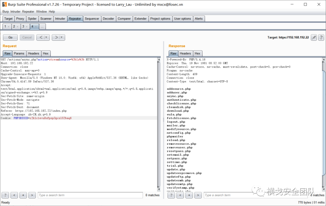This screenshot has width=326, height=206.
Task: Click the response pane vertical scrollbar
Action: 324,124
